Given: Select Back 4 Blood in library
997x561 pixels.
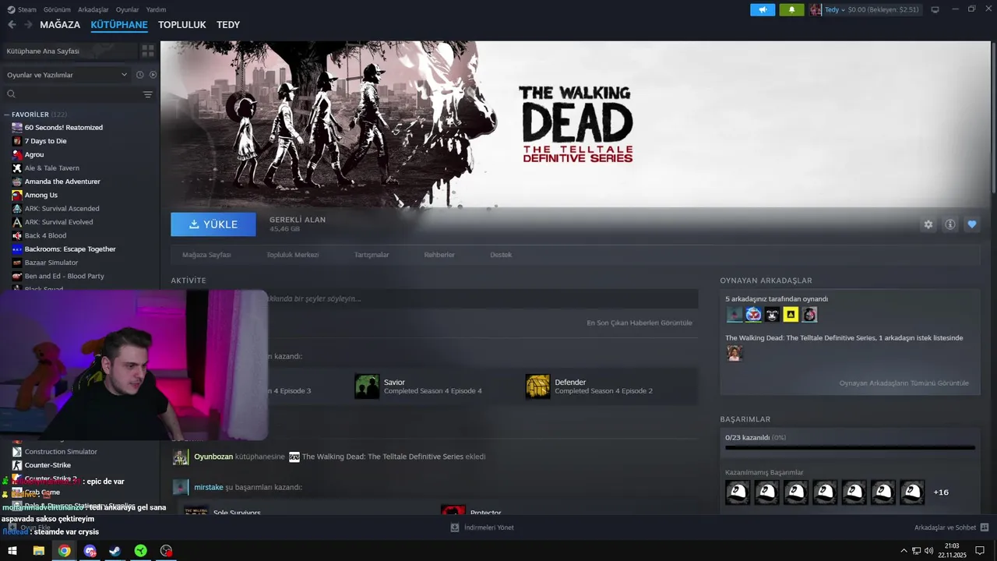Looking at the screenshot, I should pos(45,235).
